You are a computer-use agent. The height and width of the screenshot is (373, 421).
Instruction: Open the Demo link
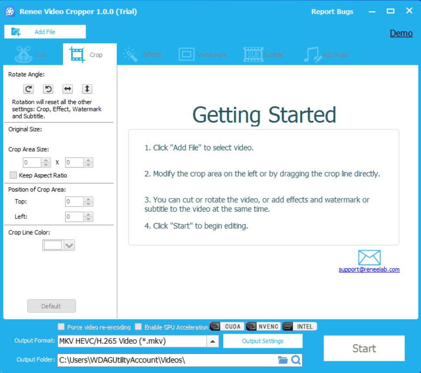coord(401,33)
